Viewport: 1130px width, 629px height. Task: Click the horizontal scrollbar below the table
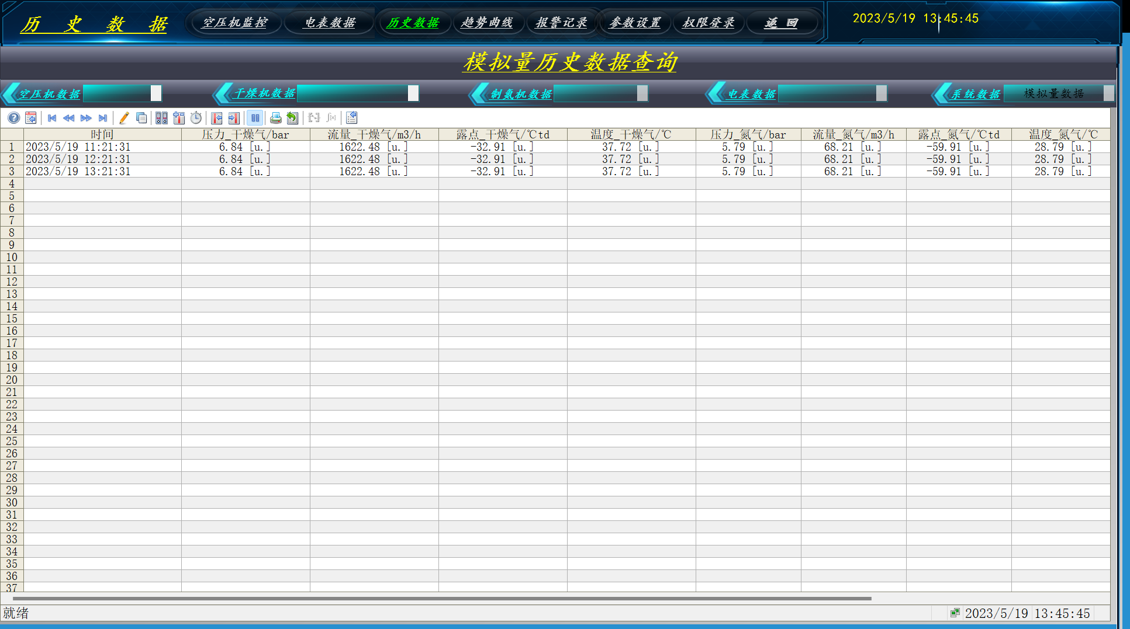pyautogui.click(x=442, y=599)
